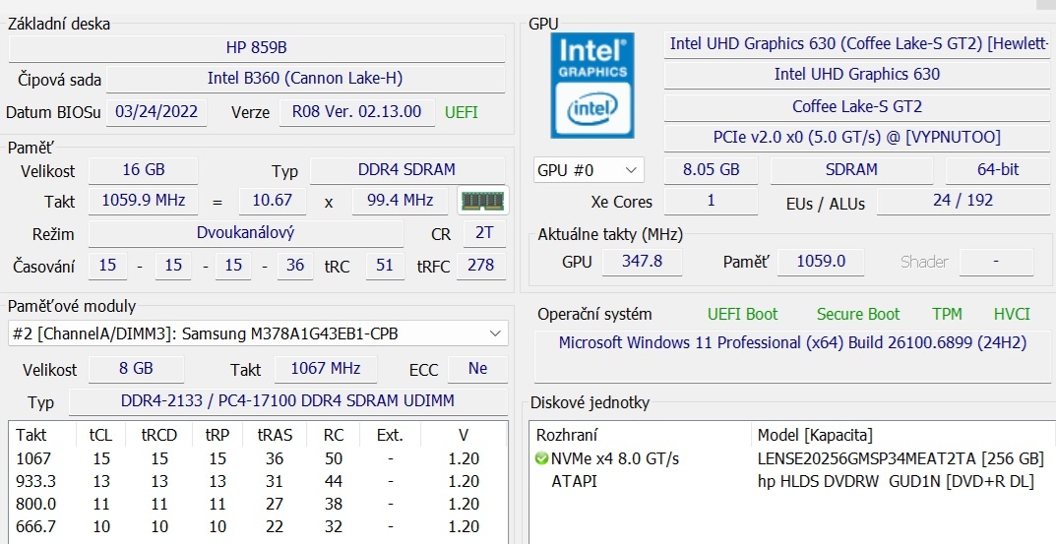Click the green checkmark beside NVMe x4
Image resolution: width=1056 pixels, height=544 pixels.
click(541, 458)
